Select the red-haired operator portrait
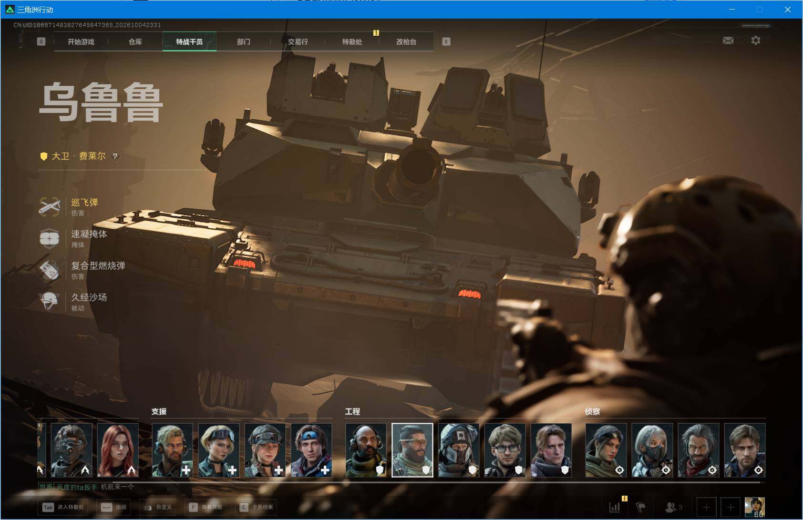This screenshot has height=520, width=803. (x=118, y=450)
